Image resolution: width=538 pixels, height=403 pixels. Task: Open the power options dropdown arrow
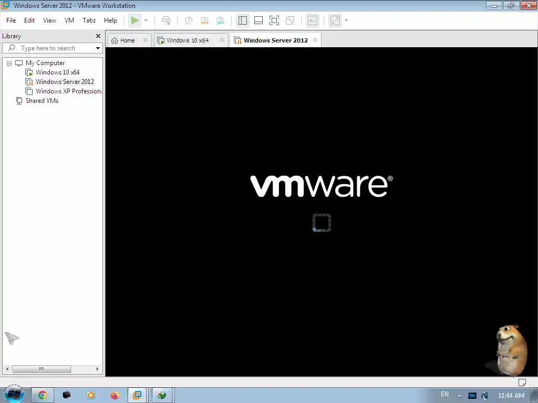(146, 20)
